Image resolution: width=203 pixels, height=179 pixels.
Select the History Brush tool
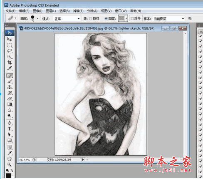10,93
